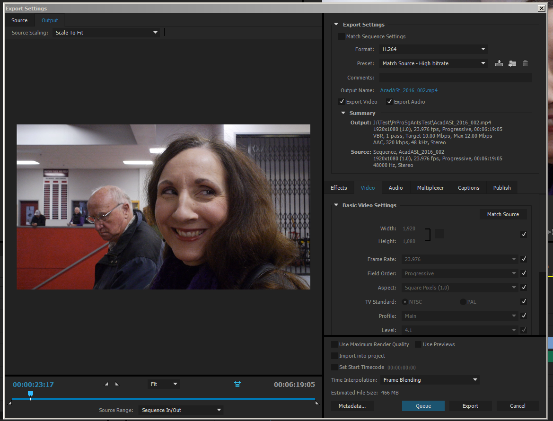
Task: Click the AcadASt_2016_002.mp4 output name link
Action: [408, 90]
